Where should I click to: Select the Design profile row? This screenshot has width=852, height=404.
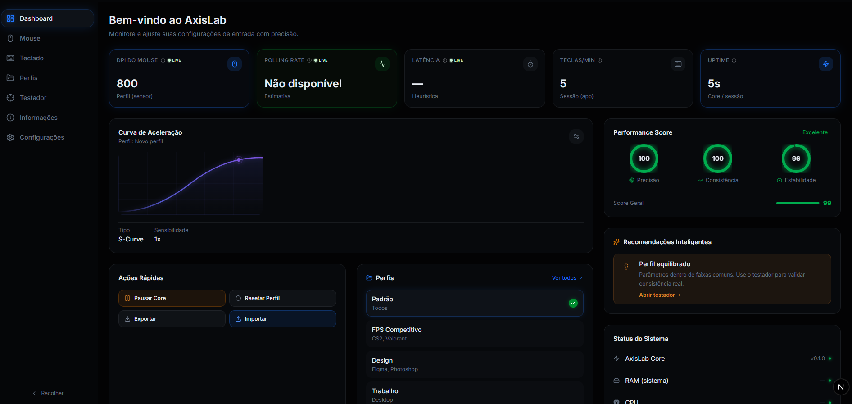click(x=475, y=364)
